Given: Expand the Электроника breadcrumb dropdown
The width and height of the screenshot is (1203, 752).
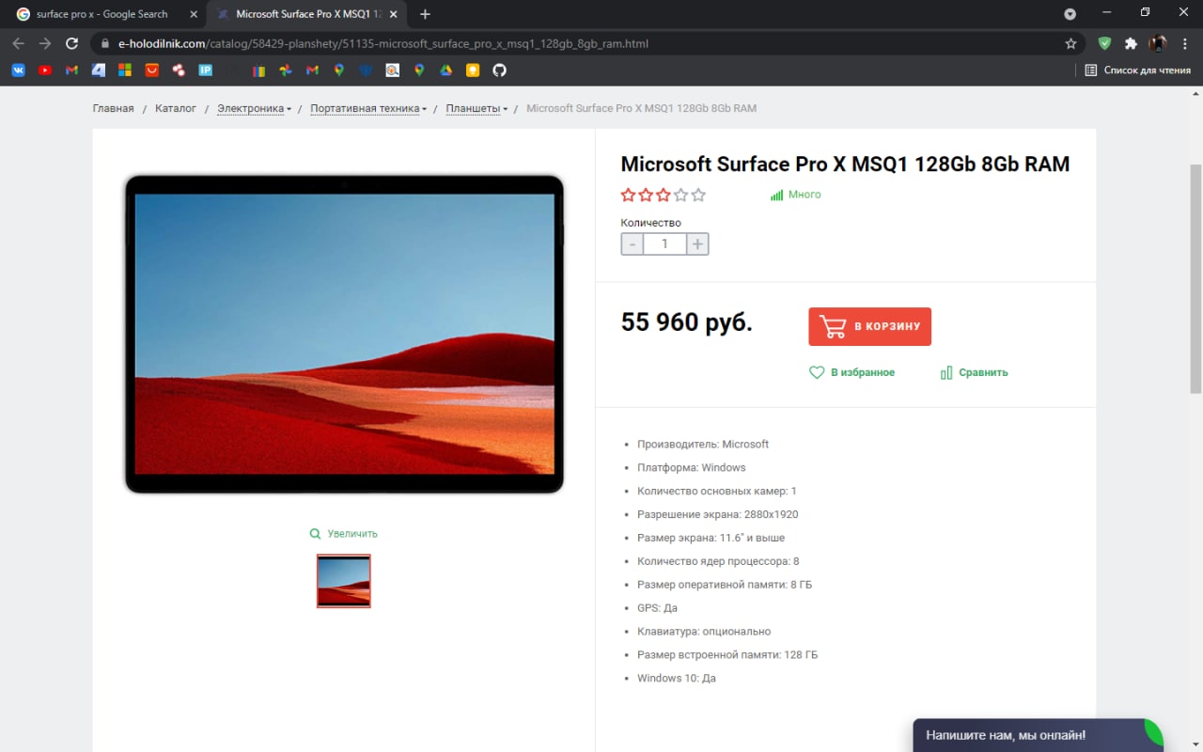Looking at the screenshot, I should 254,108.
